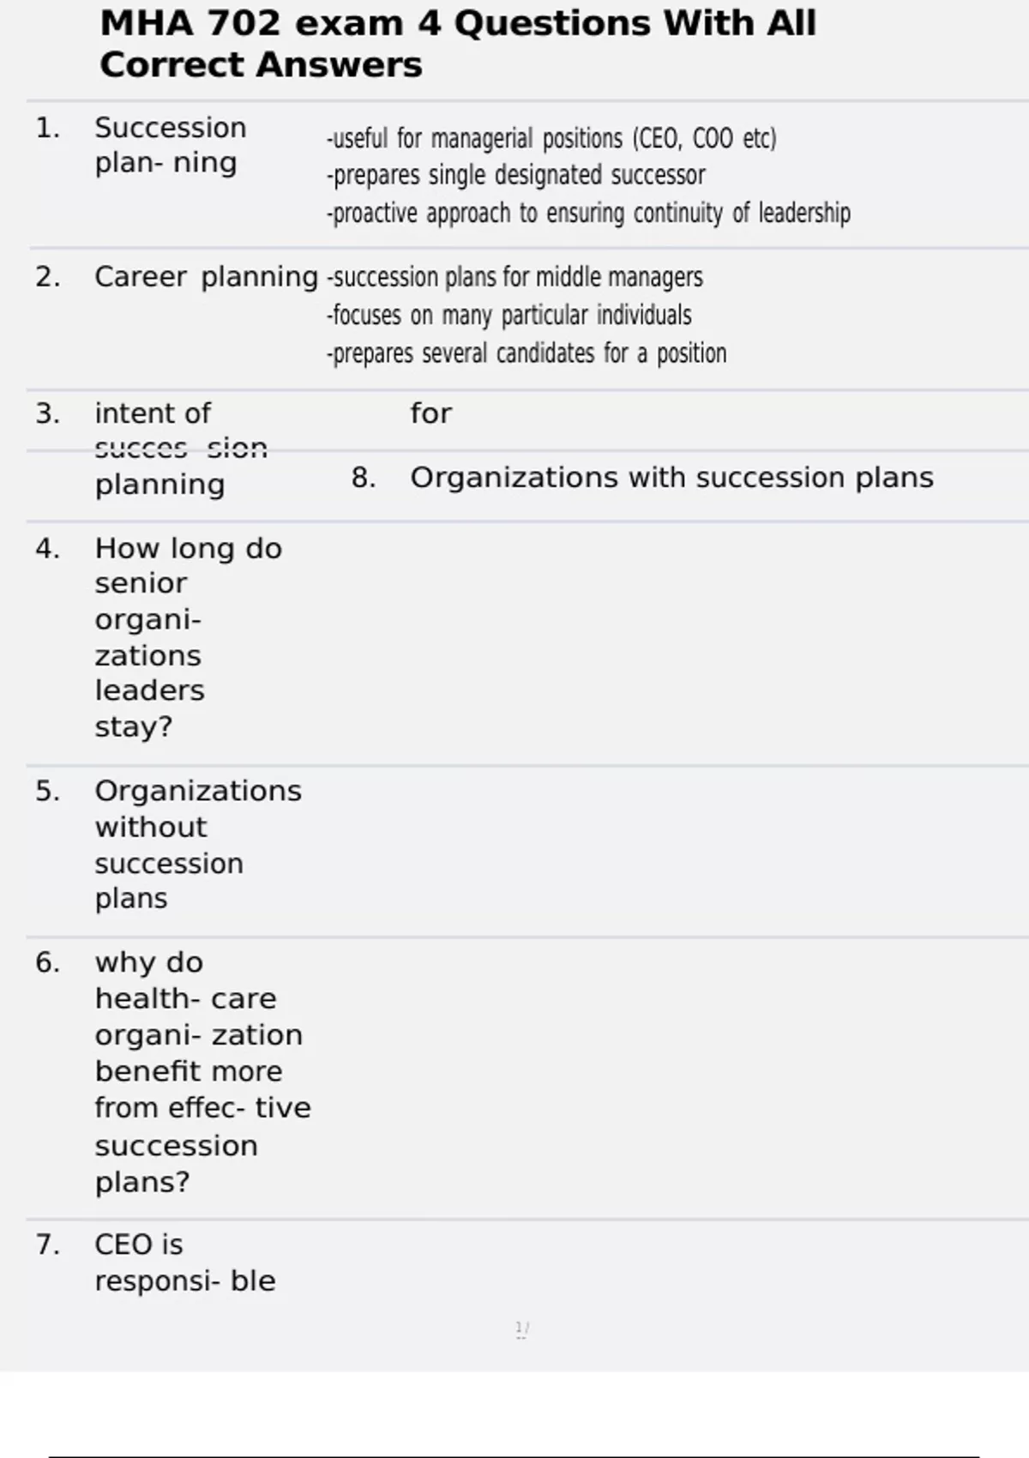Select the line focuses on many particular individuals
The width and height of the screenshot is (1029, 1458).
[x=509, y=315]
